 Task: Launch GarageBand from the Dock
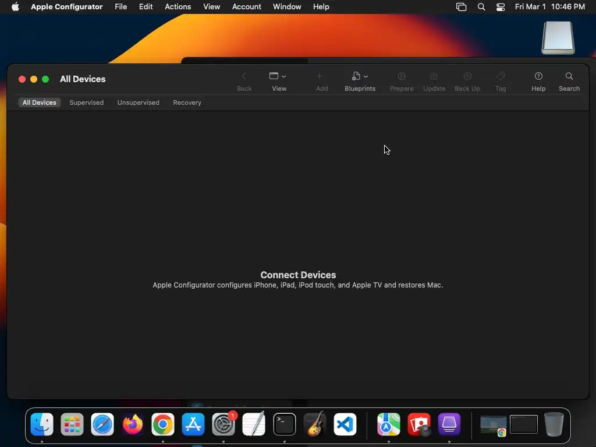315,424
